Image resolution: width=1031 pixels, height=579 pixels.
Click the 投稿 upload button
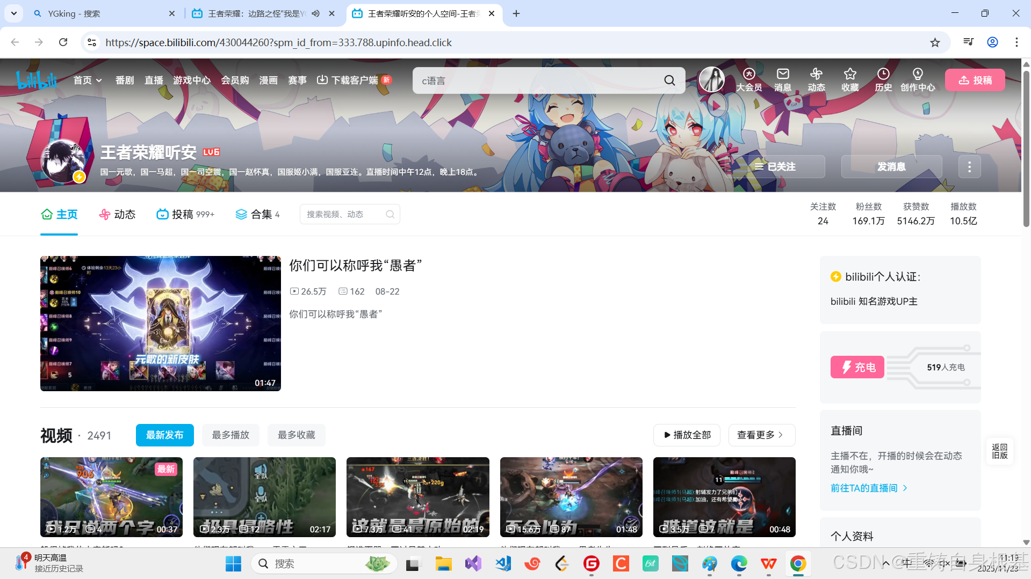(x=975, y=80)
